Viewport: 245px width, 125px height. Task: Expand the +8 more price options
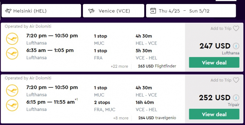(x=120, y=118)
